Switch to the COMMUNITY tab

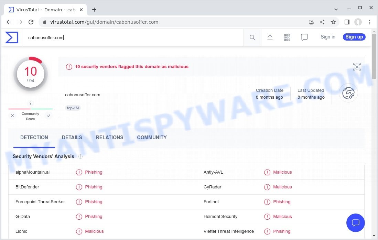(152, 138)
